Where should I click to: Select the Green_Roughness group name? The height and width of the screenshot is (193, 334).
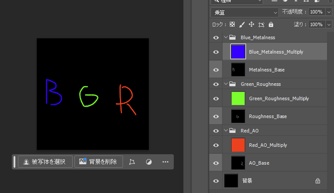point(261,84)
